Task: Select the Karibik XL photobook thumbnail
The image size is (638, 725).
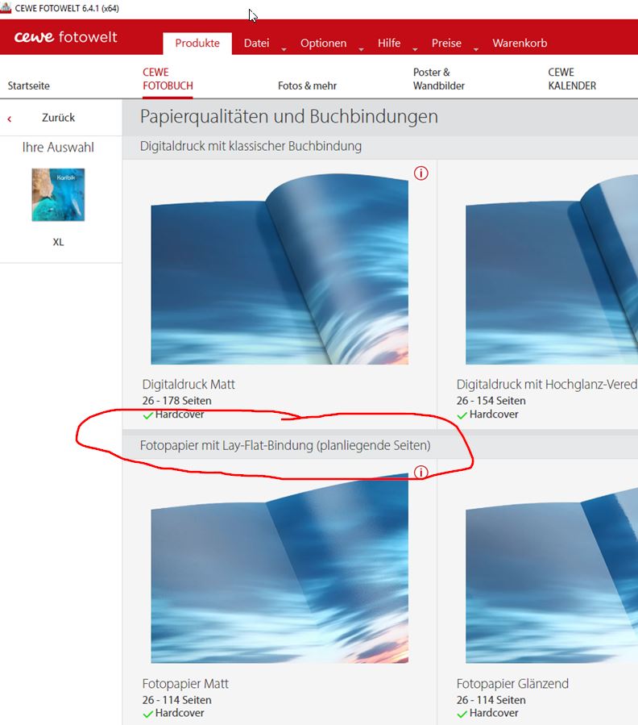Action: 58,194
